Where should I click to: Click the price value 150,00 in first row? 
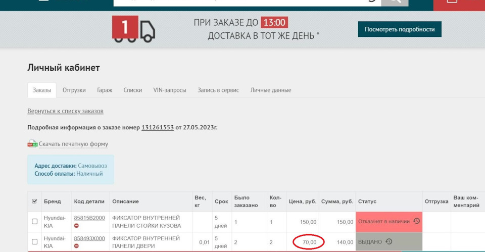point(308,222)
